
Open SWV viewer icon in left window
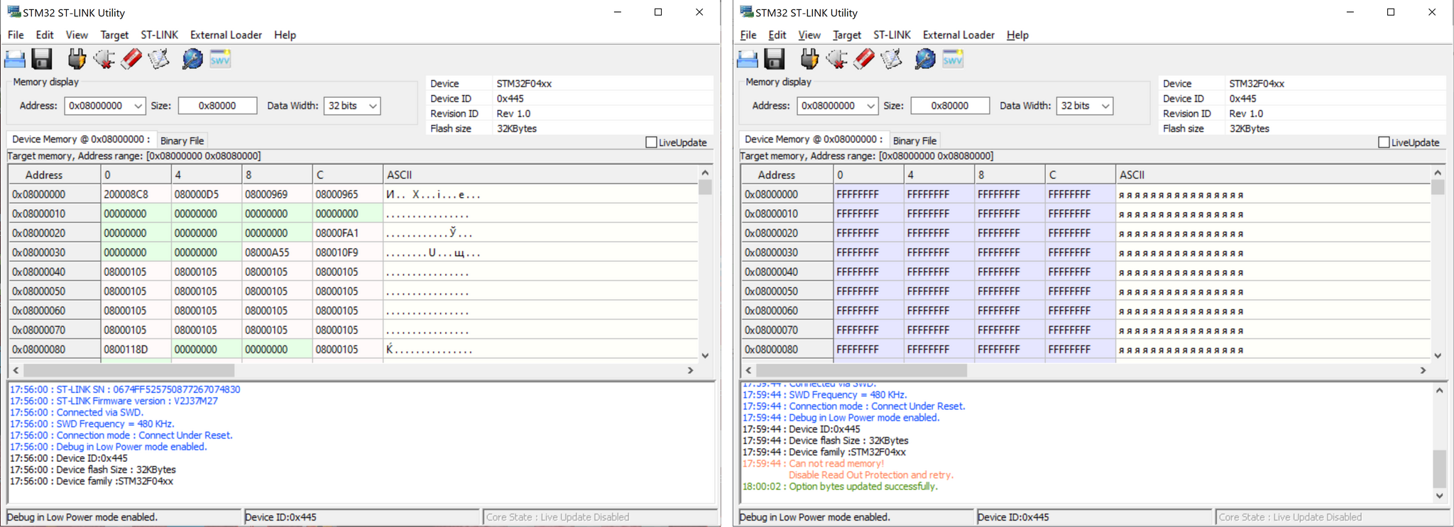tap(220, 59)
